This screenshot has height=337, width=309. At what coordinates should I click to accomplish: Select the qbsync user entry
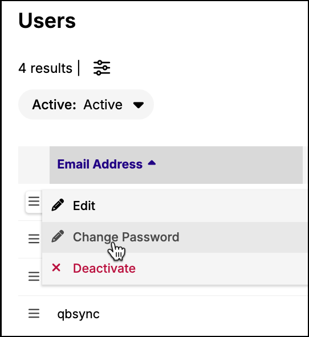tap(78, 314)
